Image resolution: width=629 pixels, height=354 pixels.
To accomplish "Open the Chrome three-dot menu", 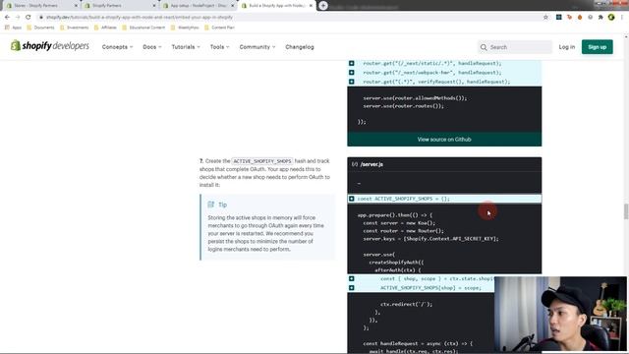I will click(x=622, y=18).
